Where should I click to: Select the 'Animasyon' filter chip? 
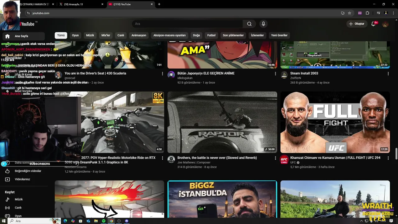pos(139,35)
